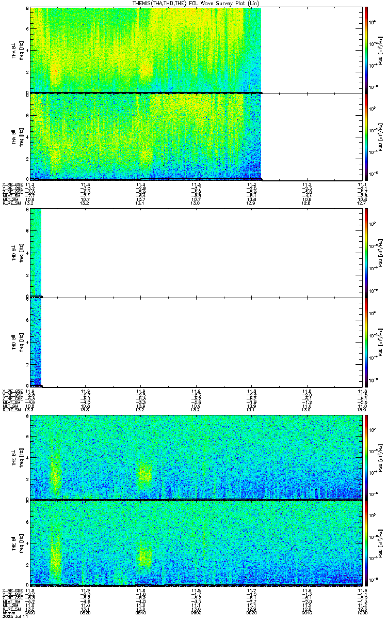Click the 0920 time label on the bottom axis

tap(251, 612)
